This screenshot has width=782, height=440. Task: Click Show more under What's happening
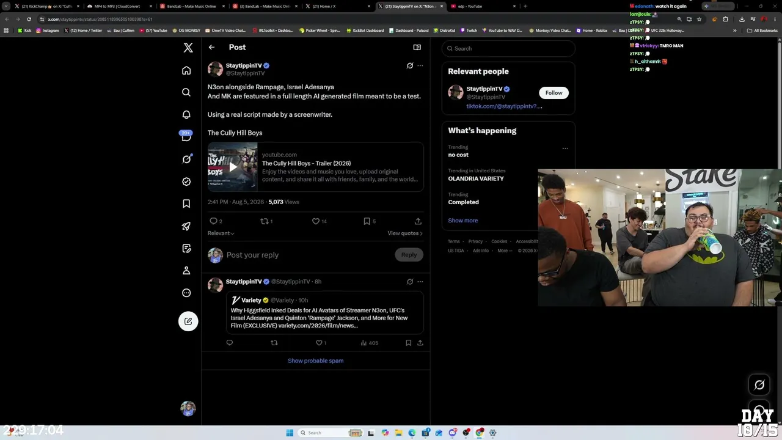coord(463,221)
